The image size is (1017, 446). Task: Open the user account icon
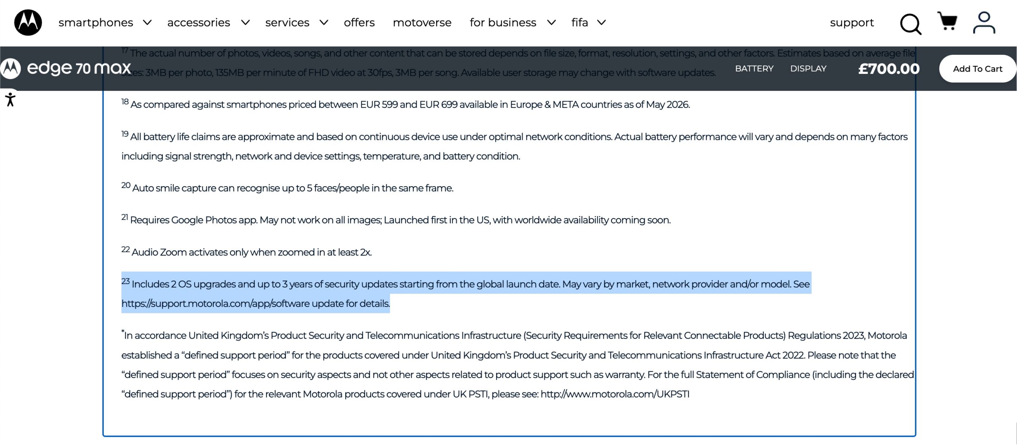(x=984, y=23)
